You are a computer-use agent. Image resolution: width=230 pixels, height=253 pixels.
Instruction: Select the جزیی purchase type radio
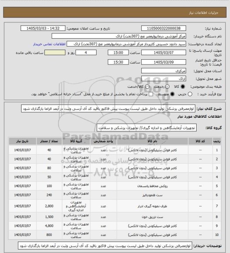tap(190, 94)
